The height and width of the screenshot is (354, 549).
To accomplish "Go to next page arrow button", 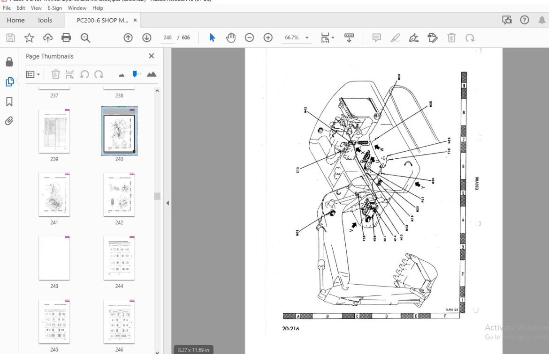I will [147, 38].
